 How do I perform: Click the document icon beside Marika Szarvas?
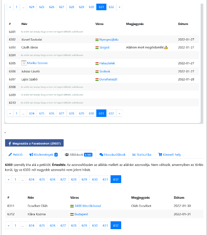(24, 63)
